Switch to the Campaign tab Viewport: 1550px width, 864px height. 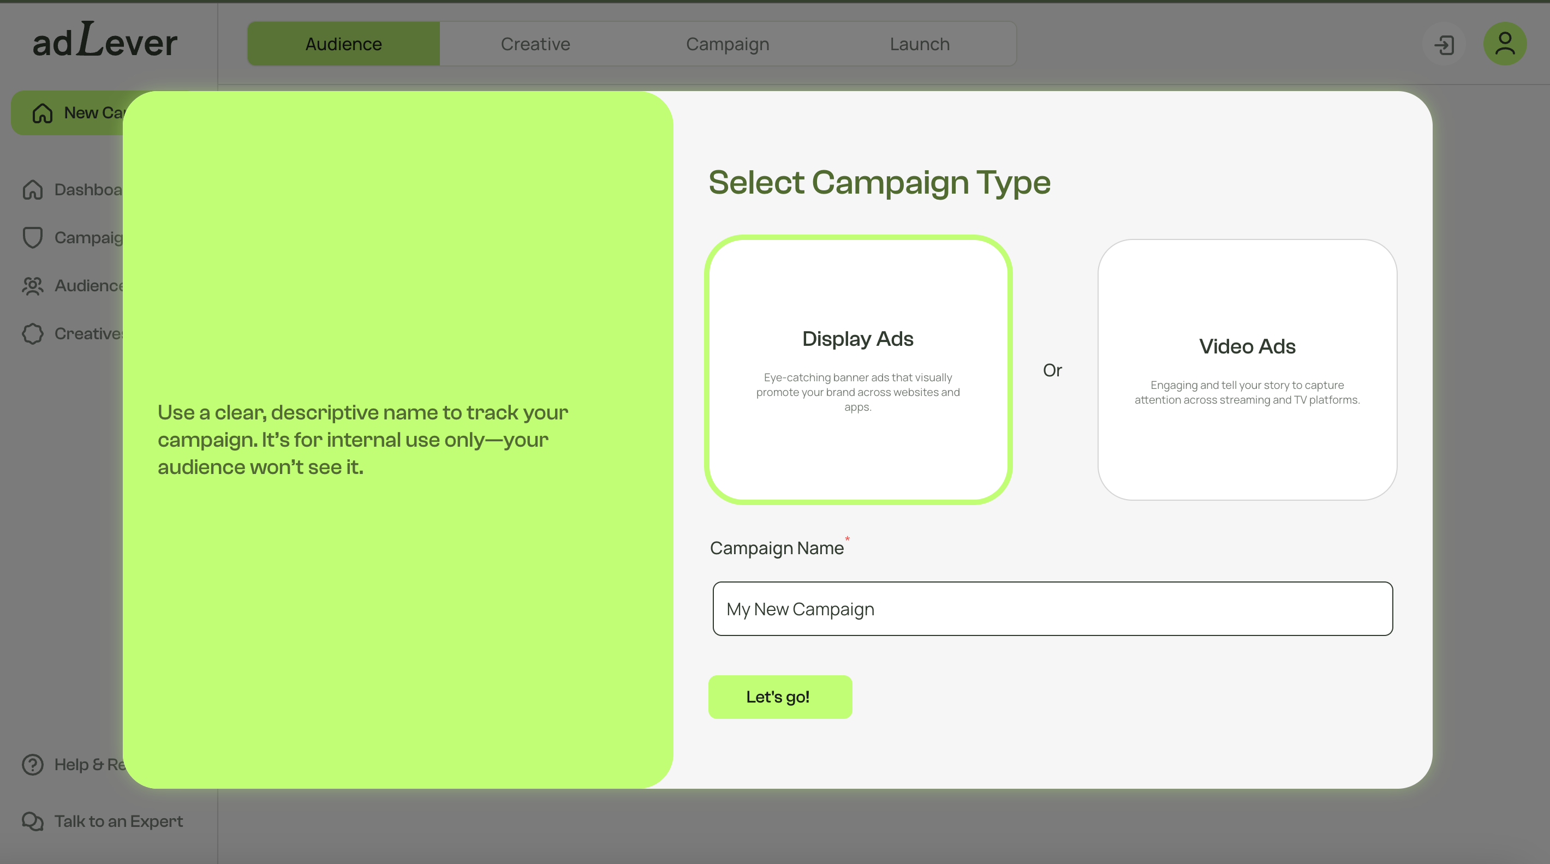pyautogui.click(x=728, y=43)
